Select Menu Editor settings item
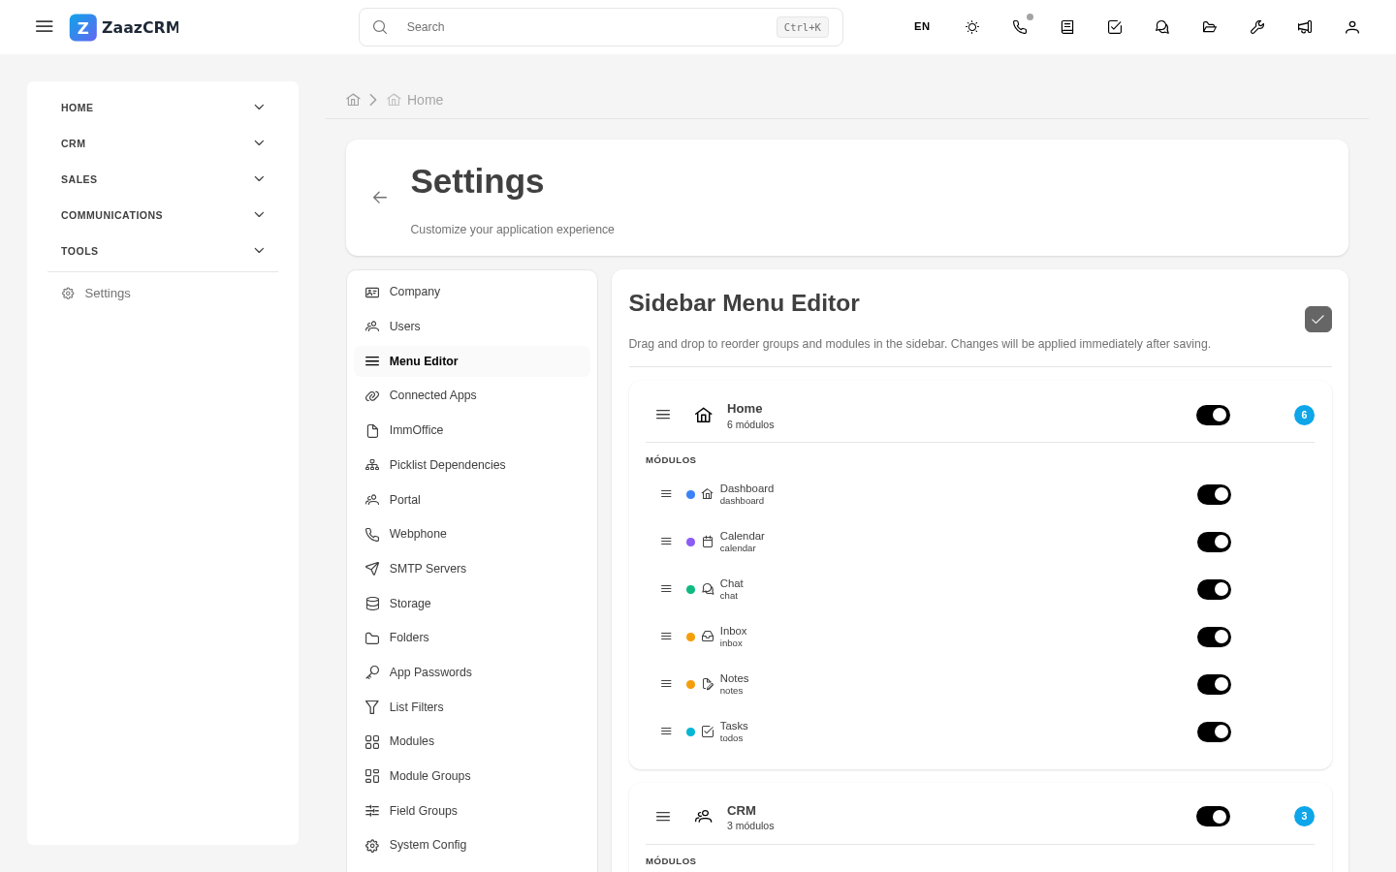1396x872 pixels. pos(472,361)
